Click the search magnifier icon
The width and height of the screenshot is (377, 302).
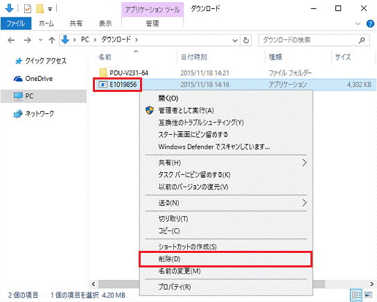(x=361, y=40)
